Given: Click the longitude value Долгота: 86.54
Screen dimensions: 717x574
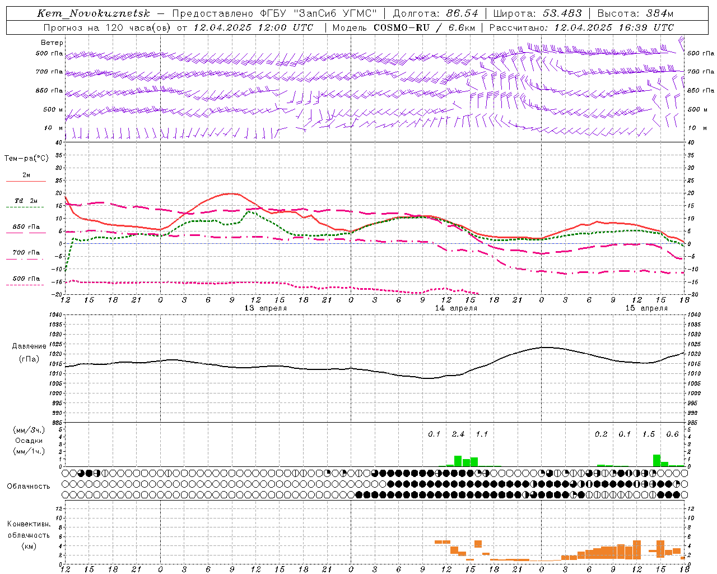Looking at the screenshot, I should (x=435, y=13).
